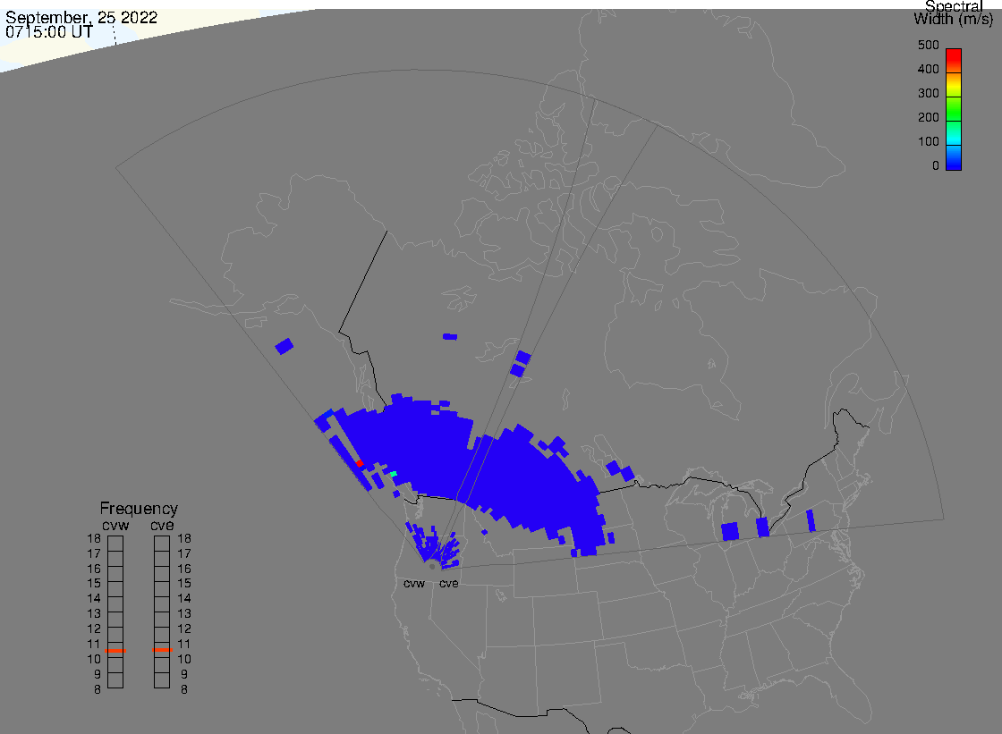Click the 'Frequency' legend heading
Image resolution: width=1002 pixels, height=734 pixels.
coord(139,509)
